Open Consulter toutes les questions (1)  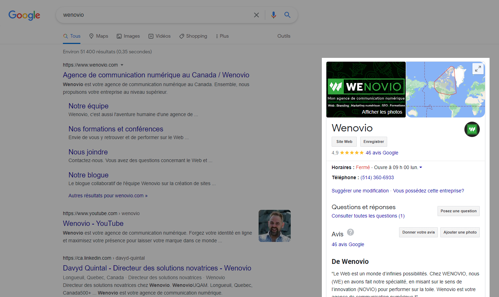368,216
